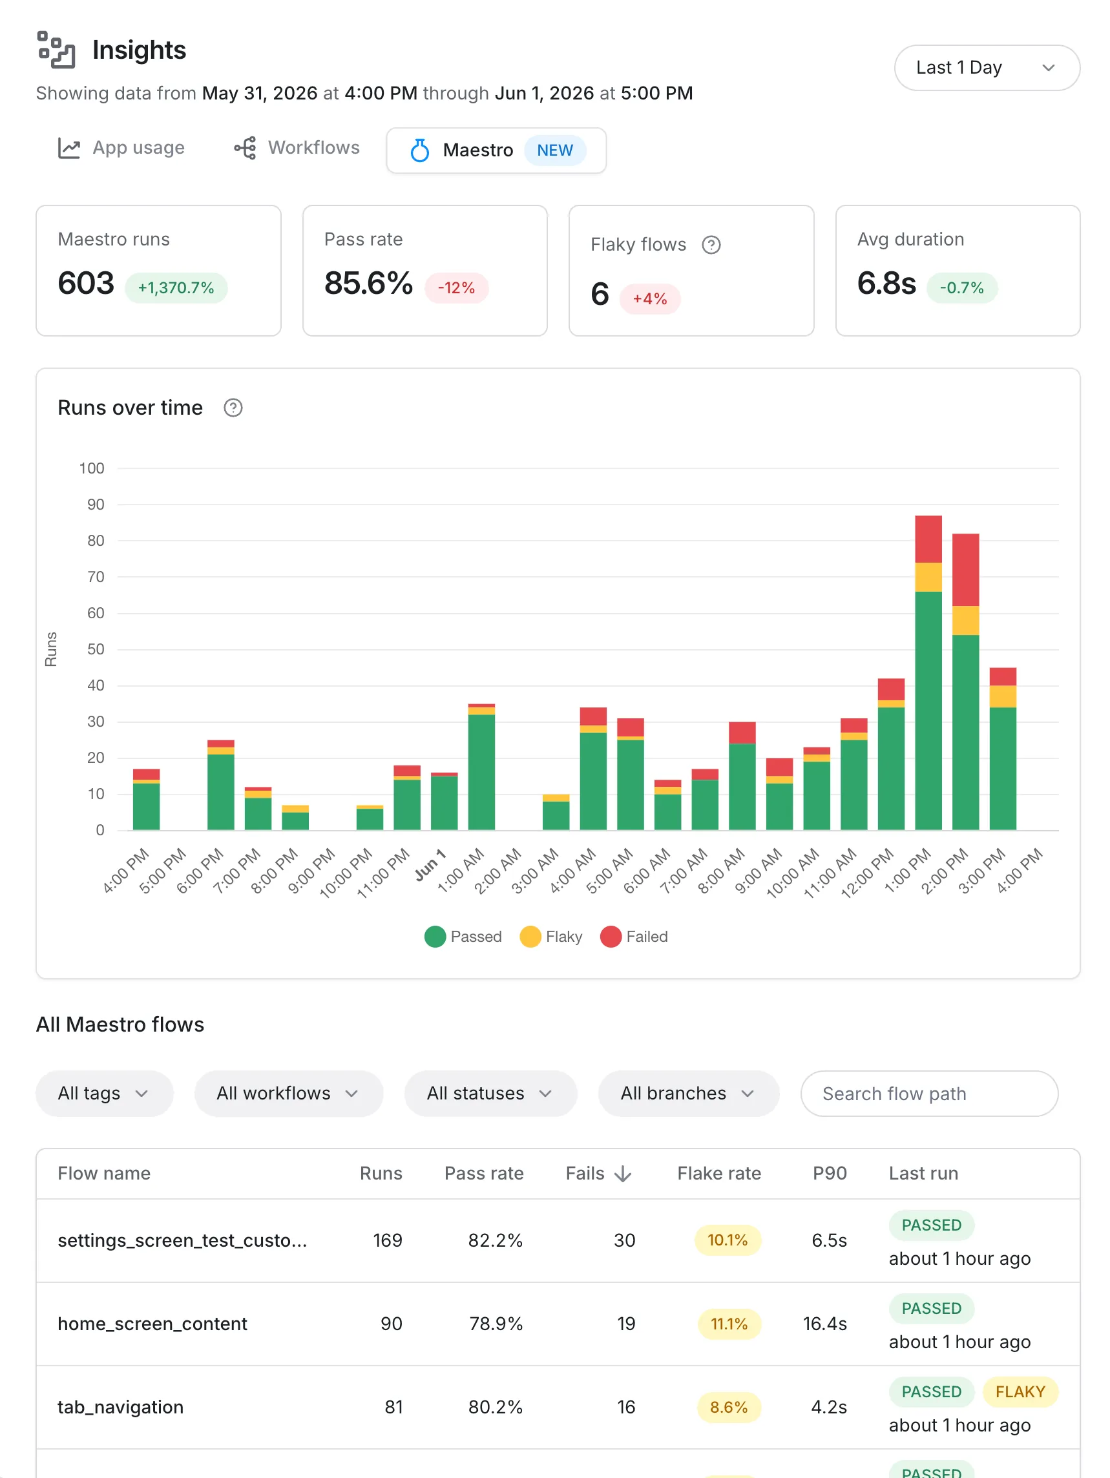
Task: Expand the All tags filter dropdown
Action: pyautogui.click(x=104, y=1094)
